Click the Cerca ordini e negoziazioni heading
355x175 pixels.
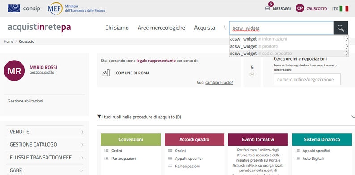pyautogui.click(x=300, y=59)
